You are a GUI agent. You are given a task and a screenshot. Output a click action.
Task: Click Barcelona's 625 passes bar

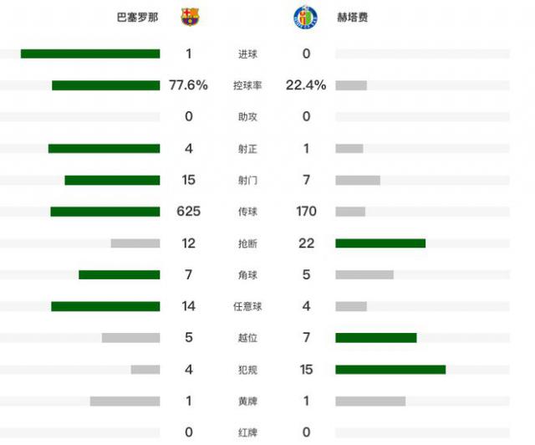104,212
